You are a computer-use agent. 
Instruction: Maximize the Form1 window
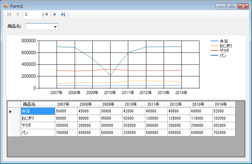coord(232,6)
